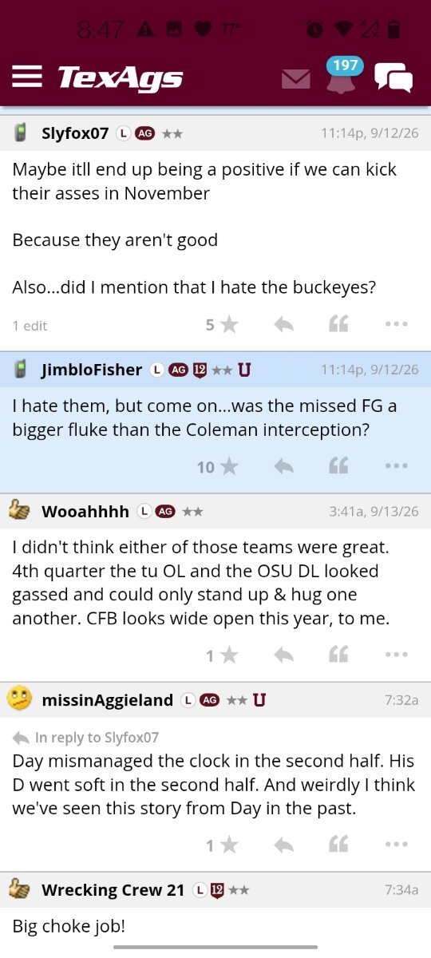Open more options on missinAggieland's post
Viewport: 431px width, 958px height.
(x=396, y=845)
